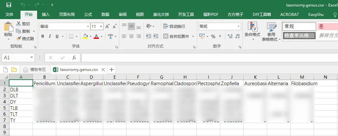Click the folder icon in the tab bar

tap(14, 70)
